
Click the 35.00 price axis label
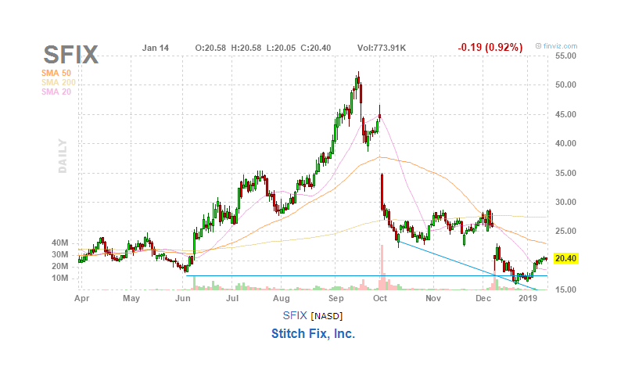pos(565,173)
